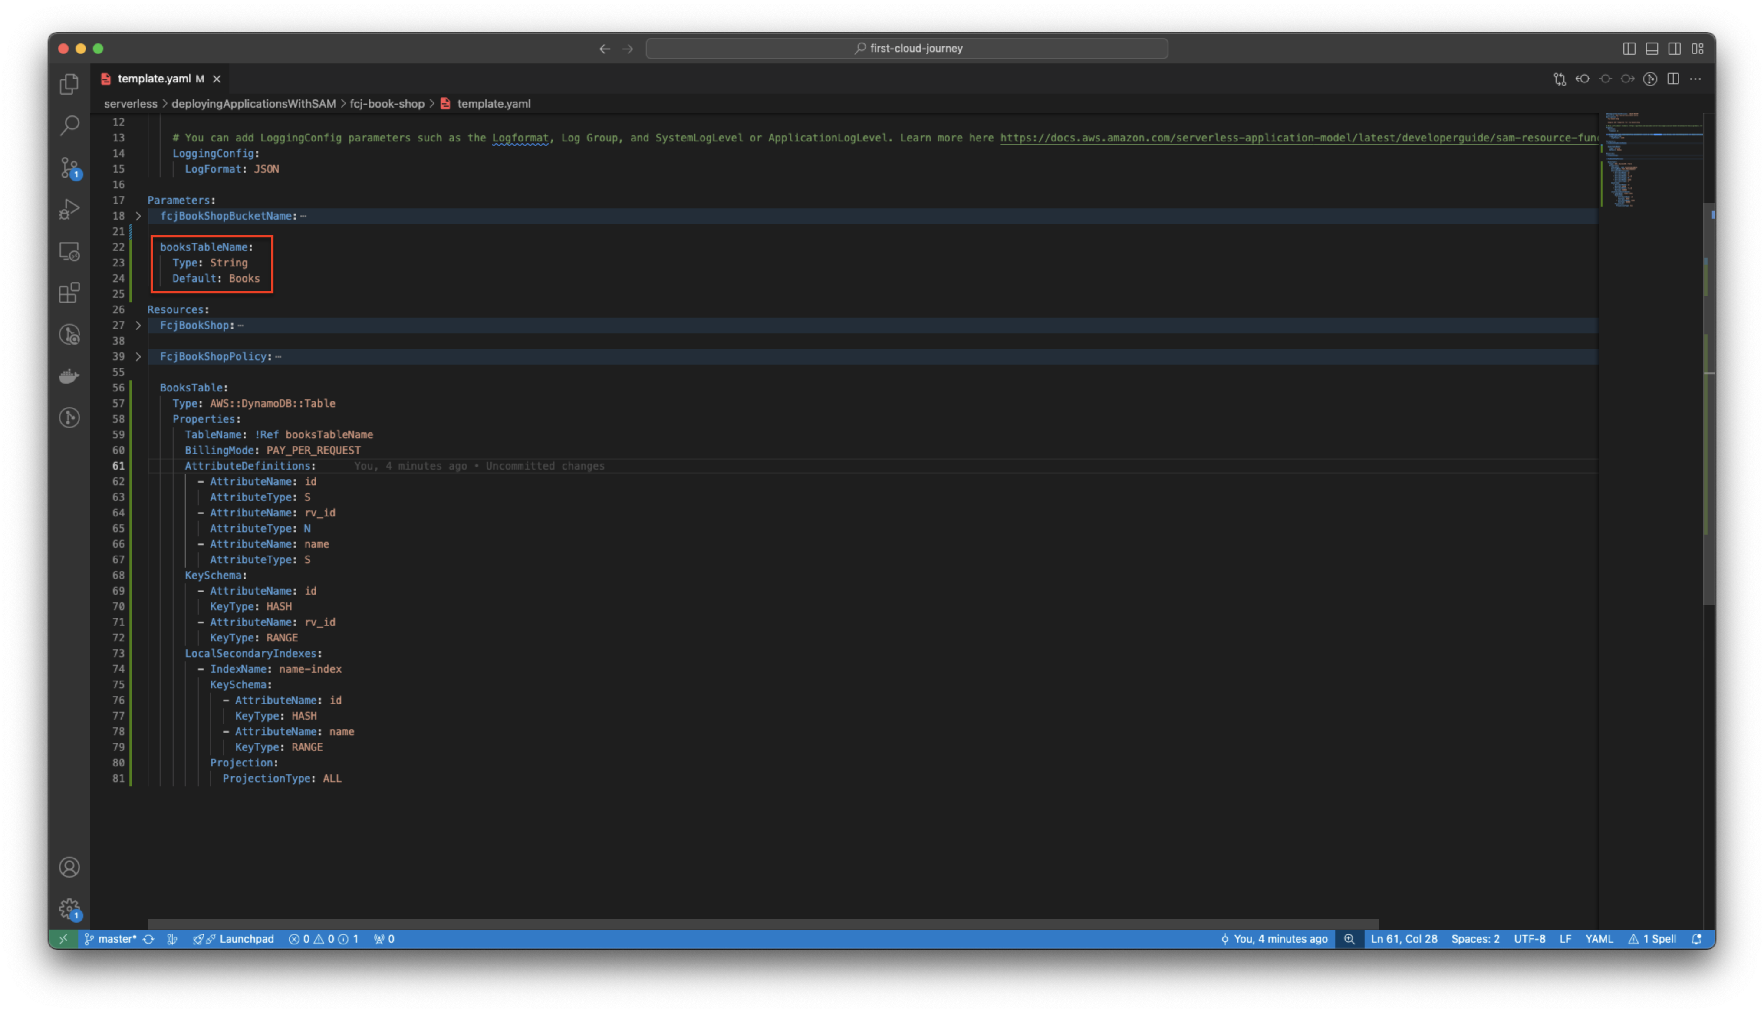Customize layout icon in title bar
Screen dimensions: 1764x1013
click(1698, 49)
